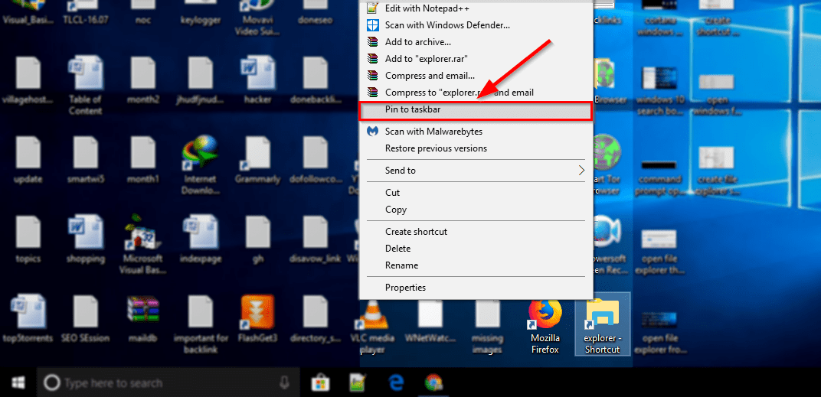Open Google Chrome from taskbar
Viewport: 821px width, 397px height.
pyautogui.click(x=433, y=383)
